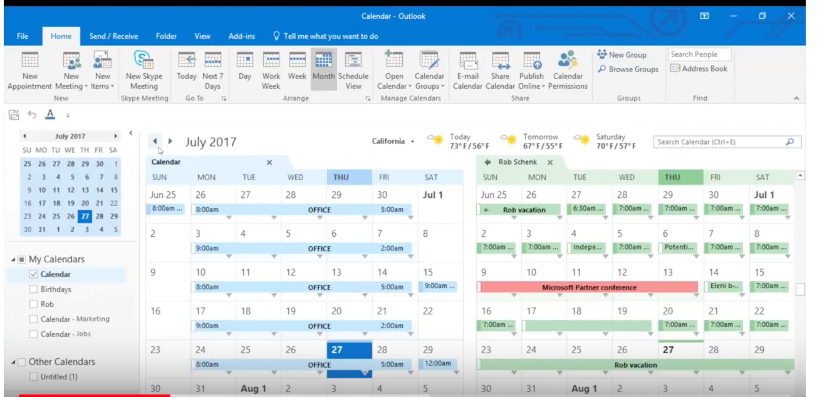
Task: Toggle the My Calendars group checkbox
Action: coord(22,259)
